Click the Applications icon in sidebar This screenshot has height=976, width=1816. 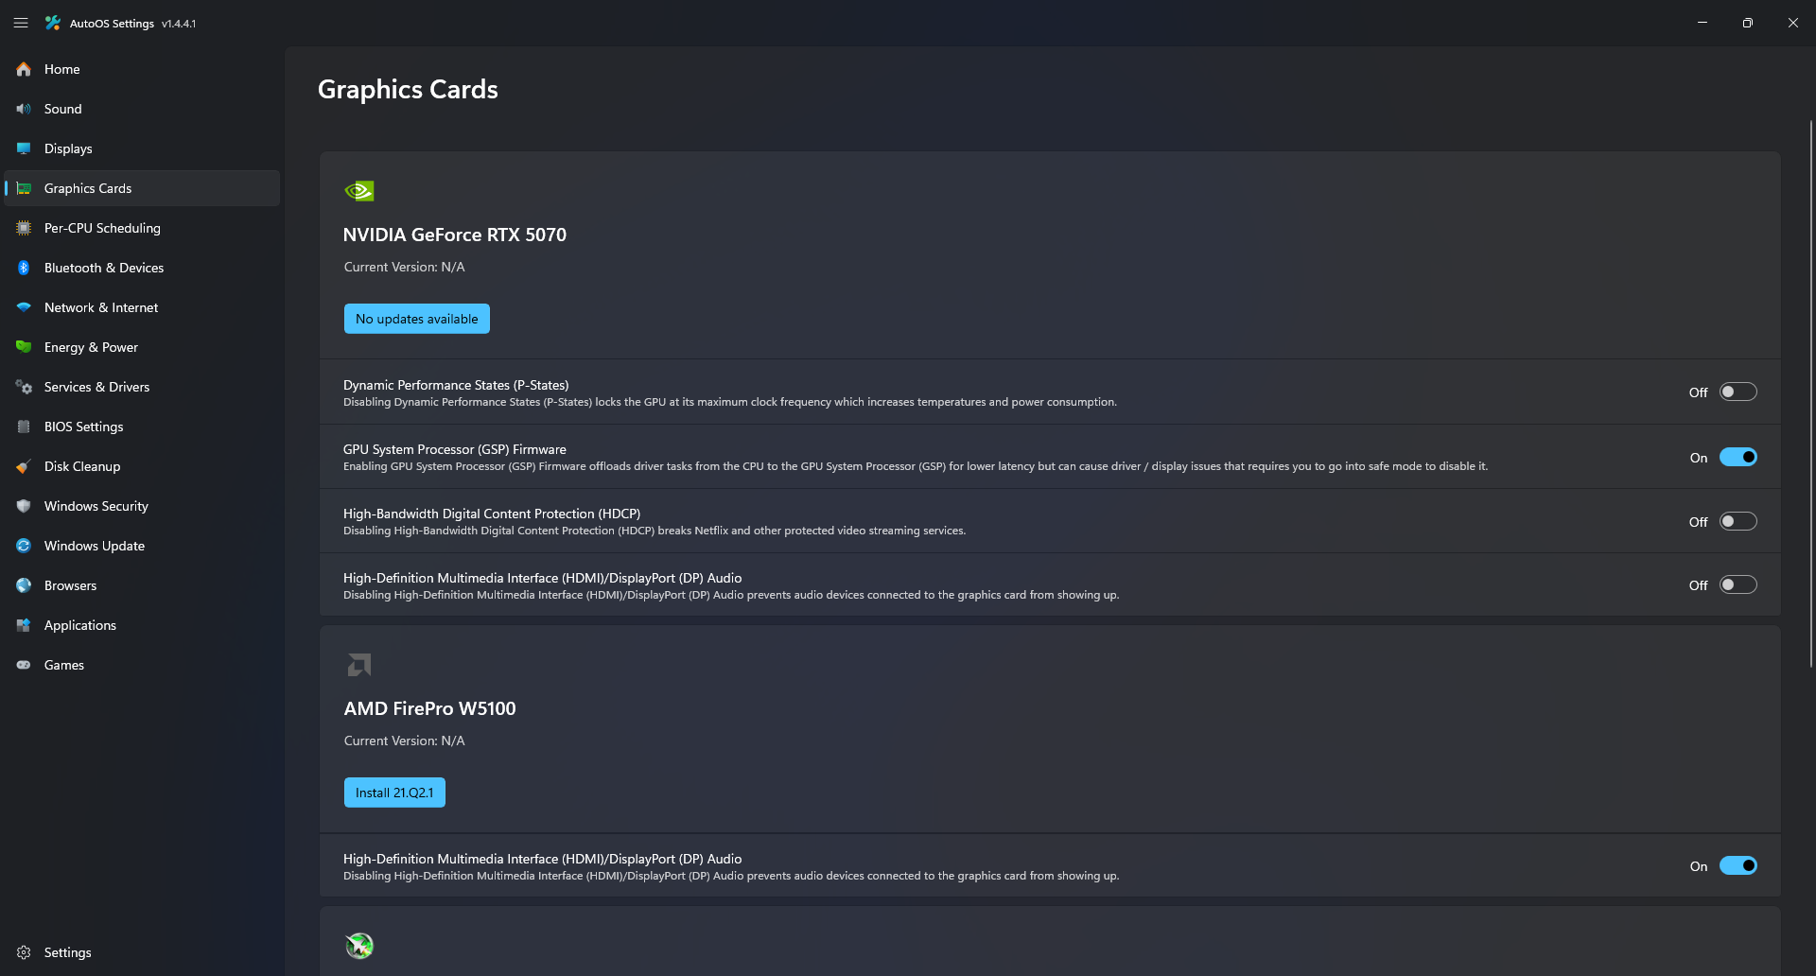point(24,625)
